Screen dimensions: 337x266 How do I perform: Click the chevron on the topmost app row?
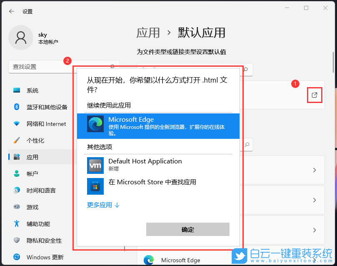coord(315,170)
